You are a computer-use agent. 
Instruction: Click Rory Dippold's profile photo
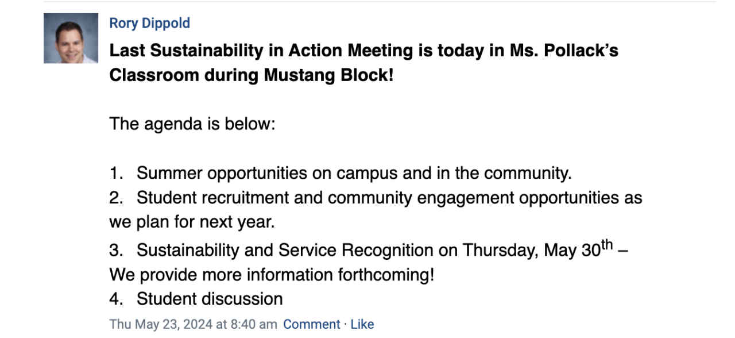pyautogui.click(x=71, y=39)
